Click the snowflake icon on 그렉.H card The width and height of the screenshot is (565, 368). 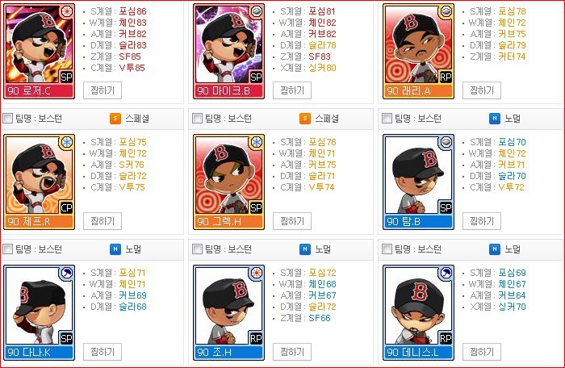pyautogui.click(x=257, y=142)
